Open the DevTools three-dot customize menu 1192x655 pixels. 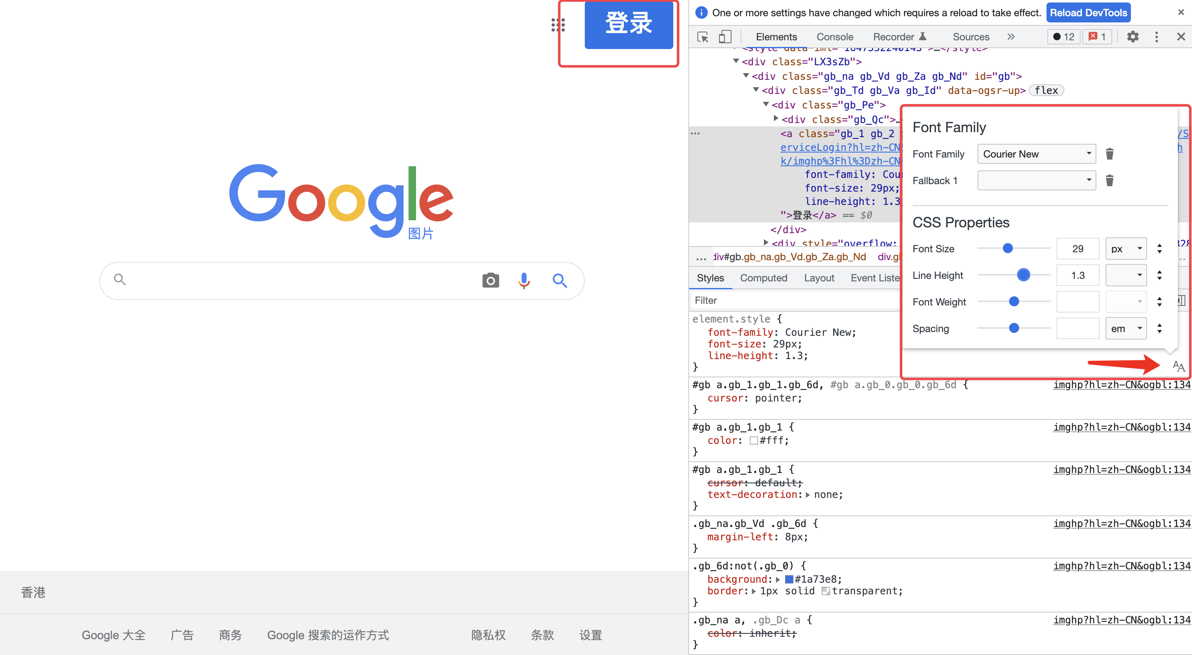click(1156, 37)
